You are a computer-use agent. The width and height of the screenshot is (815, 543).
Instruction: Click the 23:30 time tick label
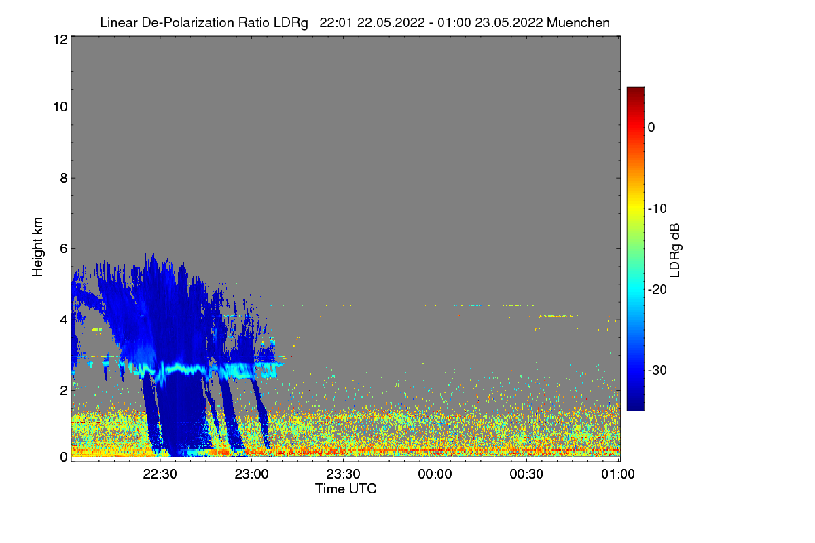[344, 474]
